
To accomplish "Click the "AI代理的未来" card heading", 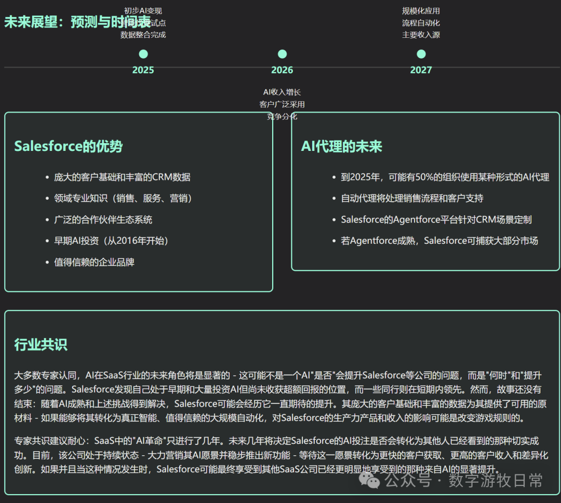I will click(x=342, y=147).
